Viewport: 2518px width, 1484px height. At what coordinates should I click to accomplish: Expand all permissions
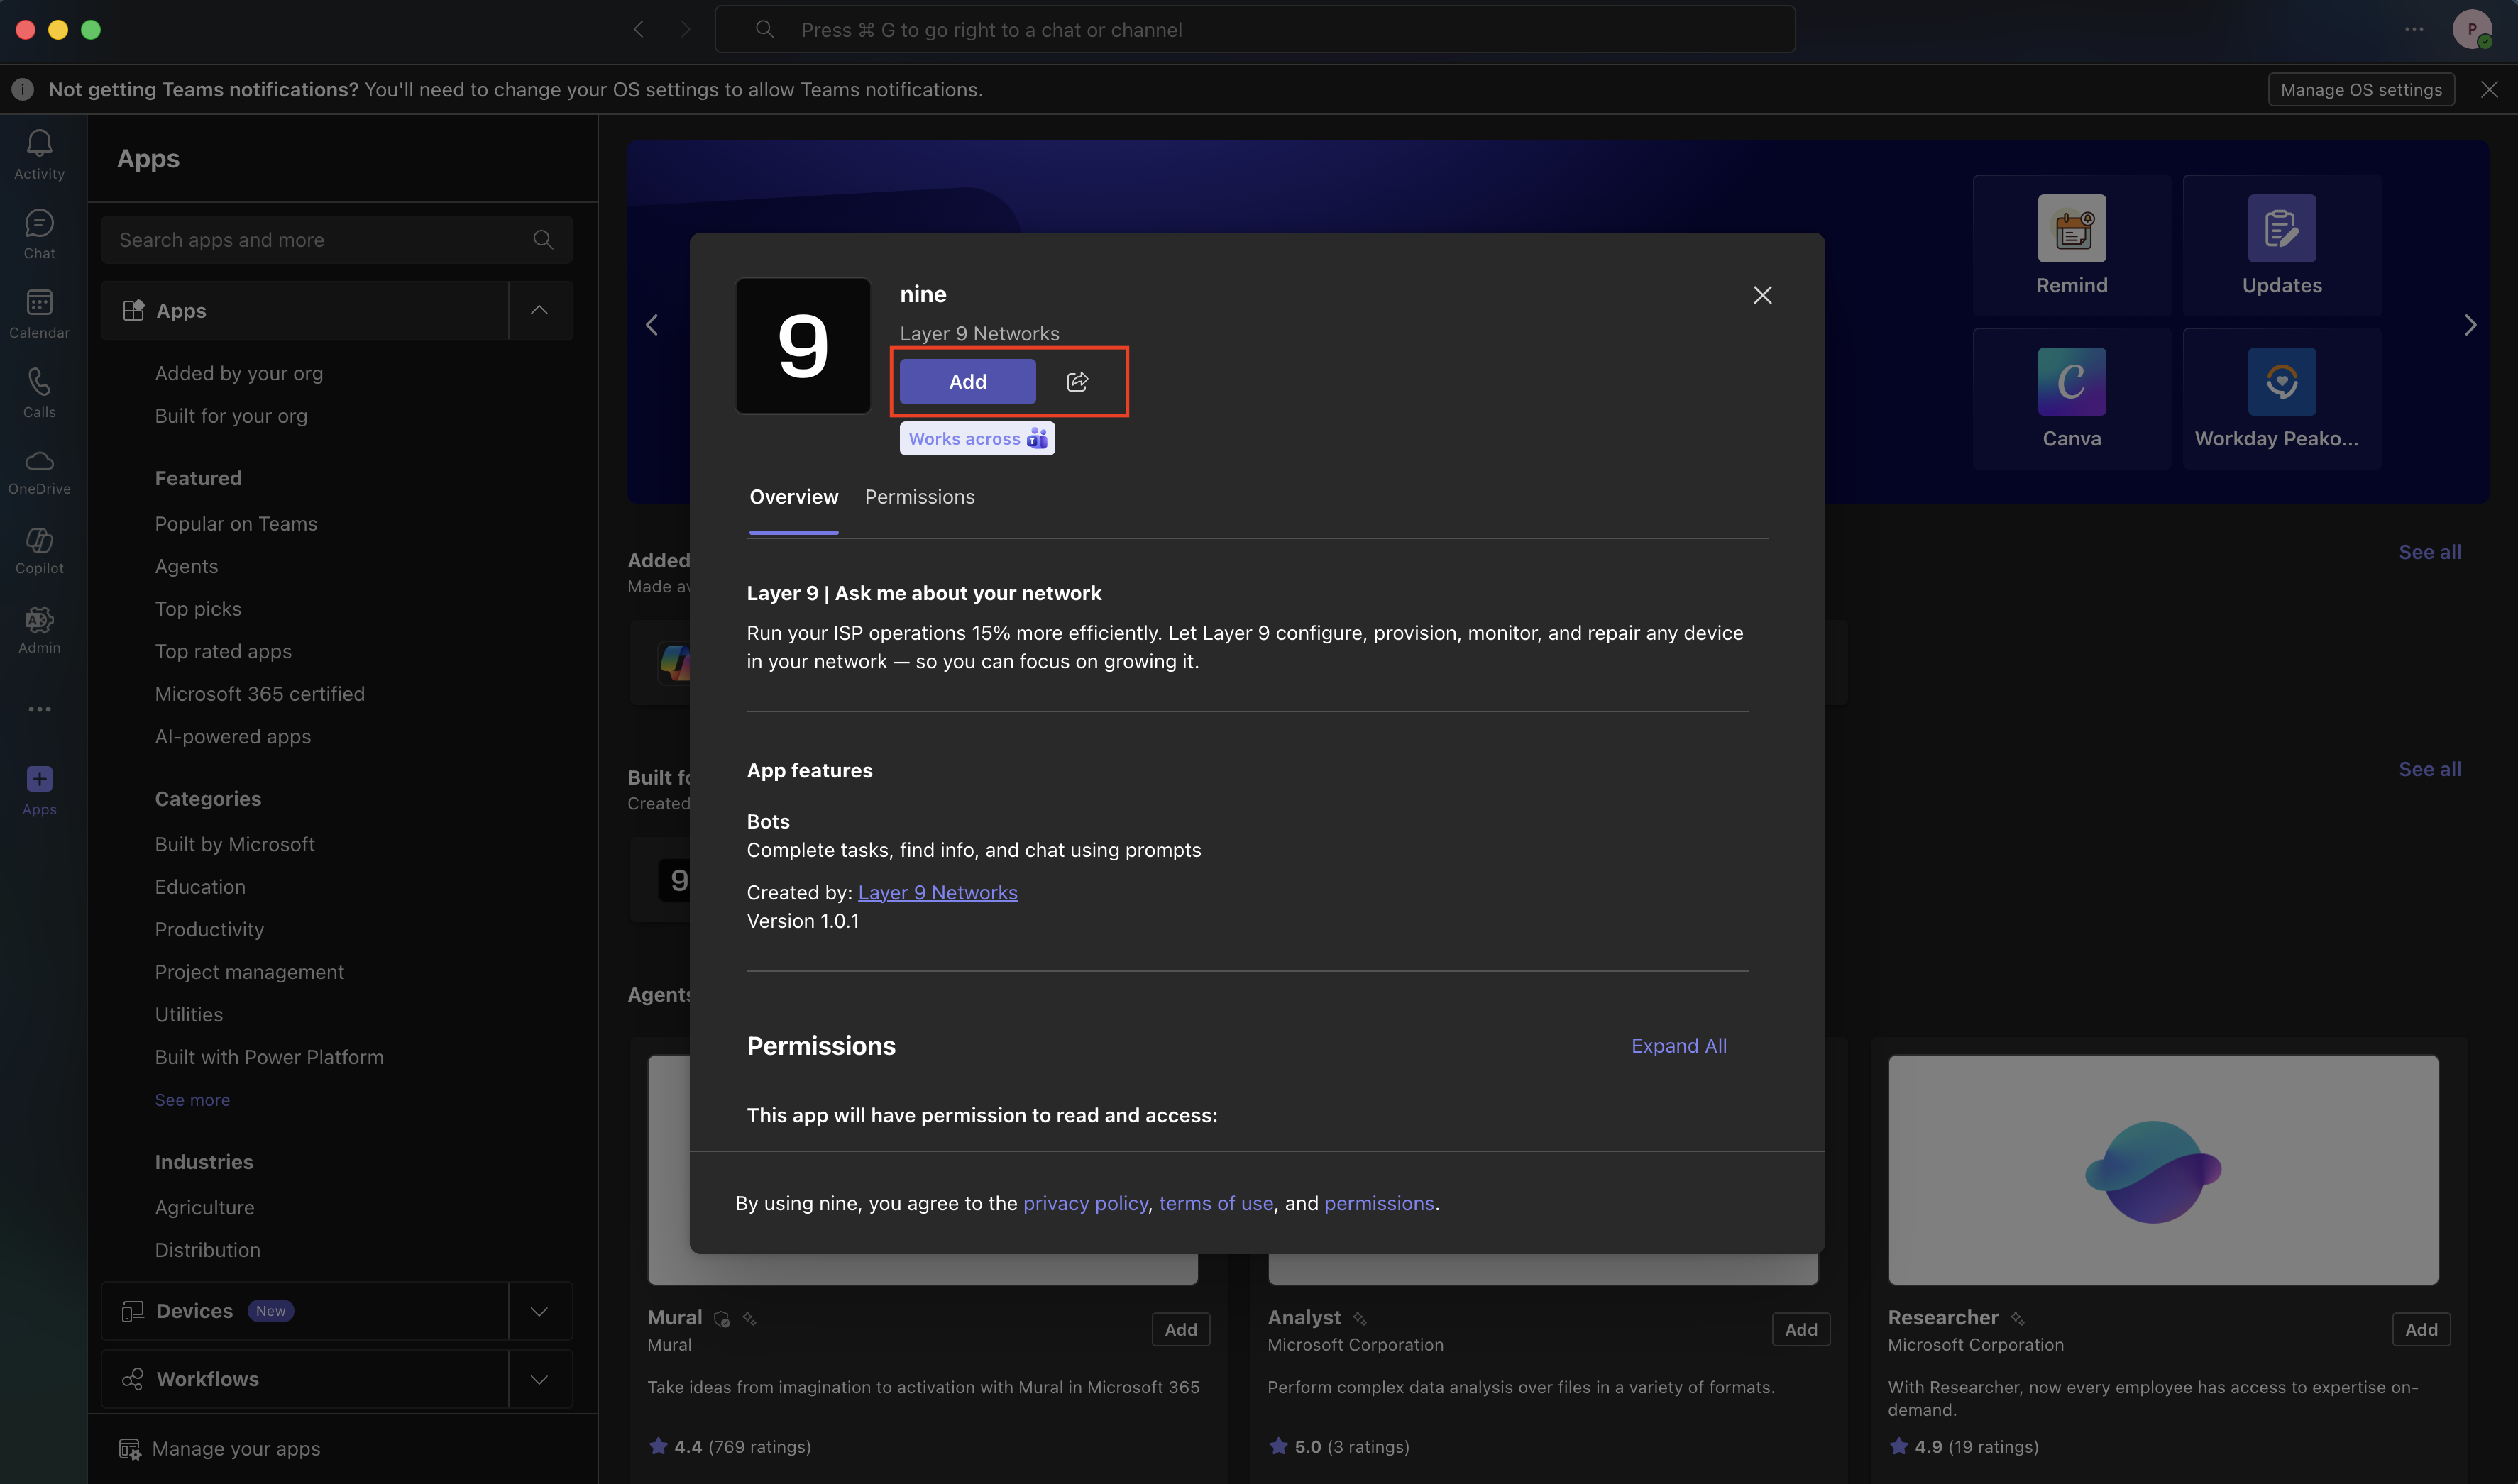click(x=1678, y=1045)
